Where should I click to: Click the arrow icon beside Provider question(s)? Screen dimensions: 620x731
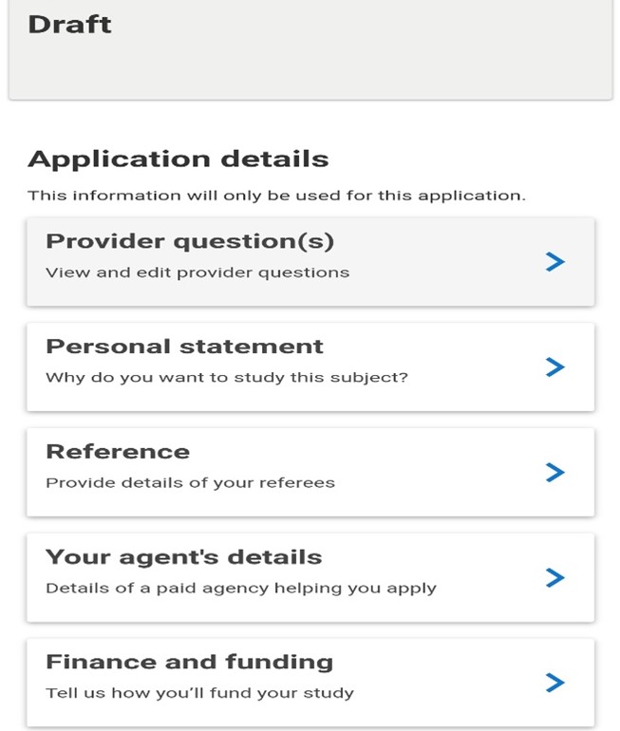[x=555, y=262]
